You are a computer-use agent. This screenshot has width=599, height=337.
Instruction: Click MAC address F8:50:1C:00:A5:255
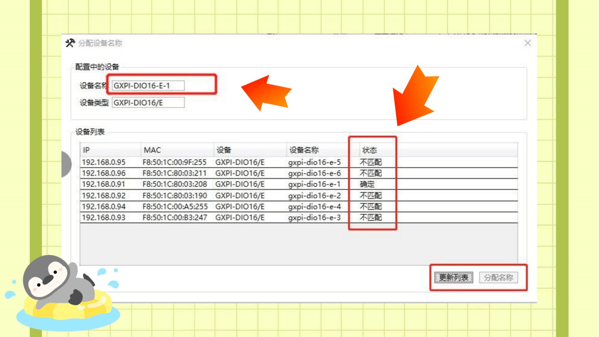(x=175, y=207)
